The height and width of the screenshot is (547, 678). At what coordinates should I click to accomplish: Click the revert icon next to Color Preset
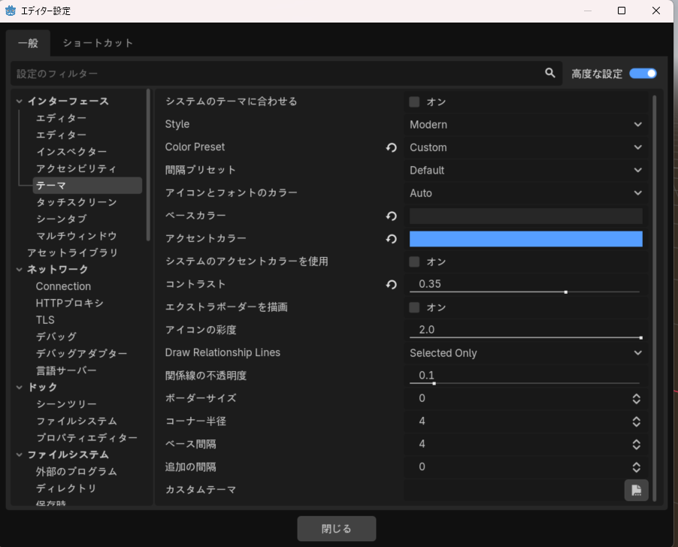[391, 147]
